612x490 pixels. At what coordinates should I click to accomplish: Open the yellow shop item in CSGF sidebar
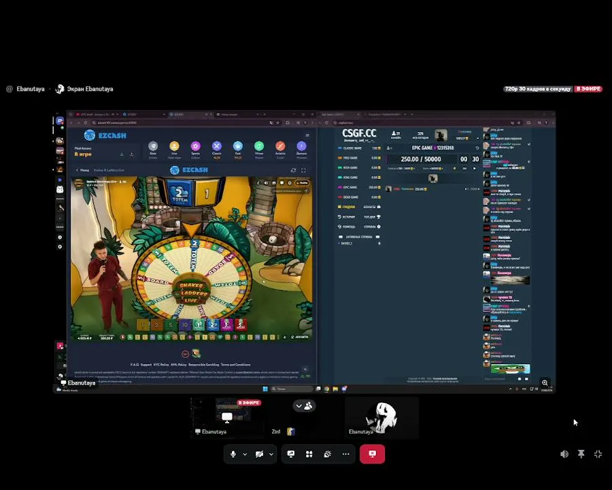(347, 207)
